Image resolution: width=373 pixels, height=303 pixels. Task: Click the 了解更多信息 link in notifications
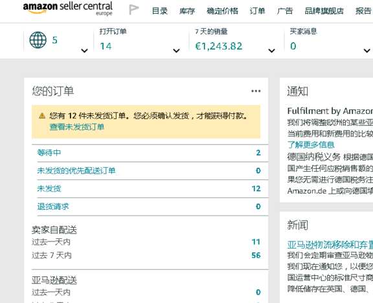(x=311, y=144)
